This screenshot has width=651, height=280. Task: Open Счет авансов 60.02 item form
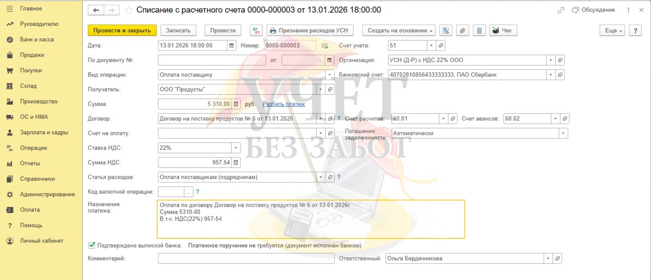(x=565, y=119)
